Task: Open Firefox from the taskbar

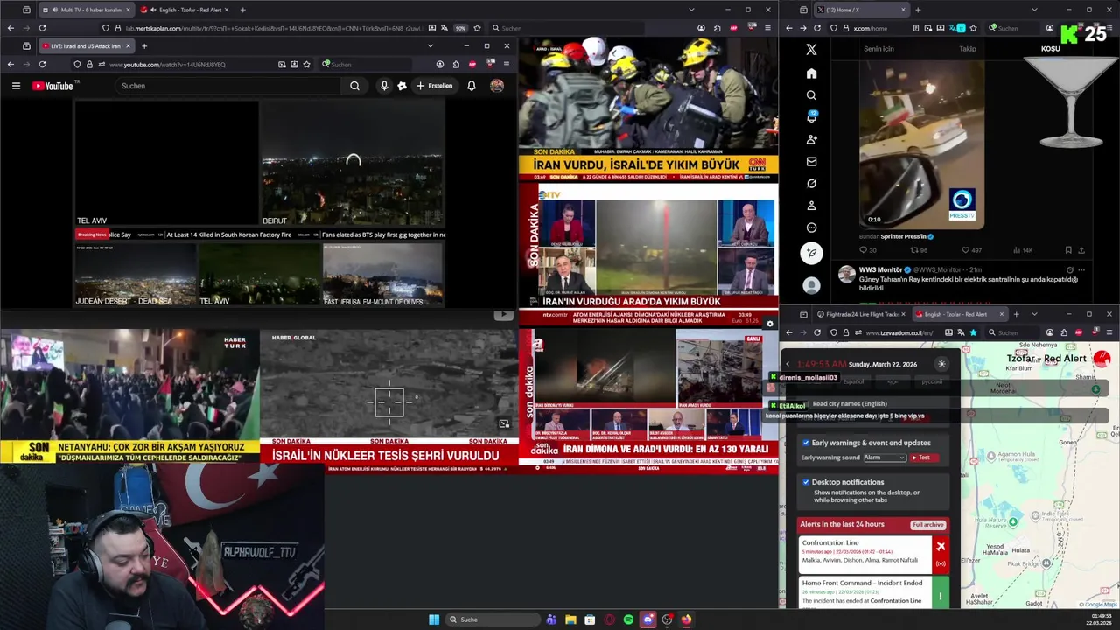Action: coord(686,619)
